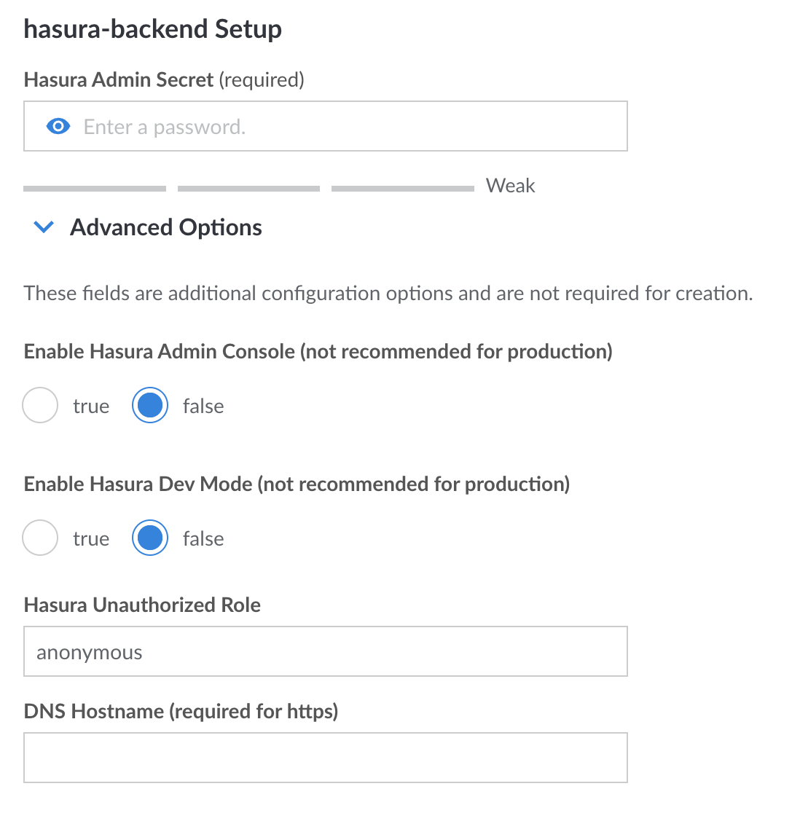Click the Hasura Admin Secret password field
Image resolution: width=800 pixels, height=813 pixels.
tap(326, 126)
